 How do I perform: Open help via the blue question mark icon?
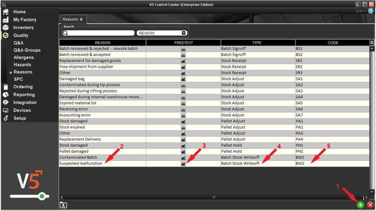pyautogui.click(x=371, y=11)
